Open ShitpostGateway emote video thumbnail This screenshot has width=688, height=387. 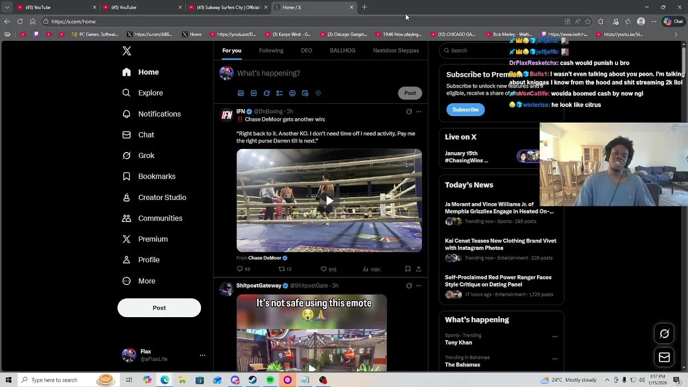(312, 333)
